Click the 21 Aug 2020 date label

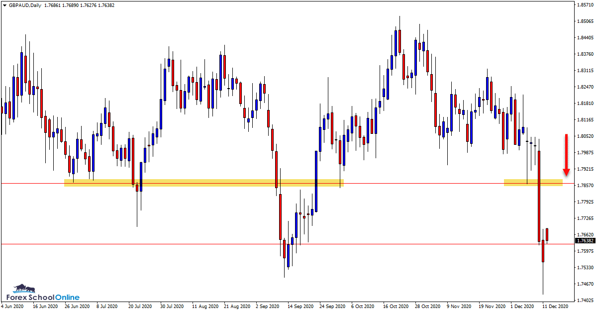[x=238, y=307]
